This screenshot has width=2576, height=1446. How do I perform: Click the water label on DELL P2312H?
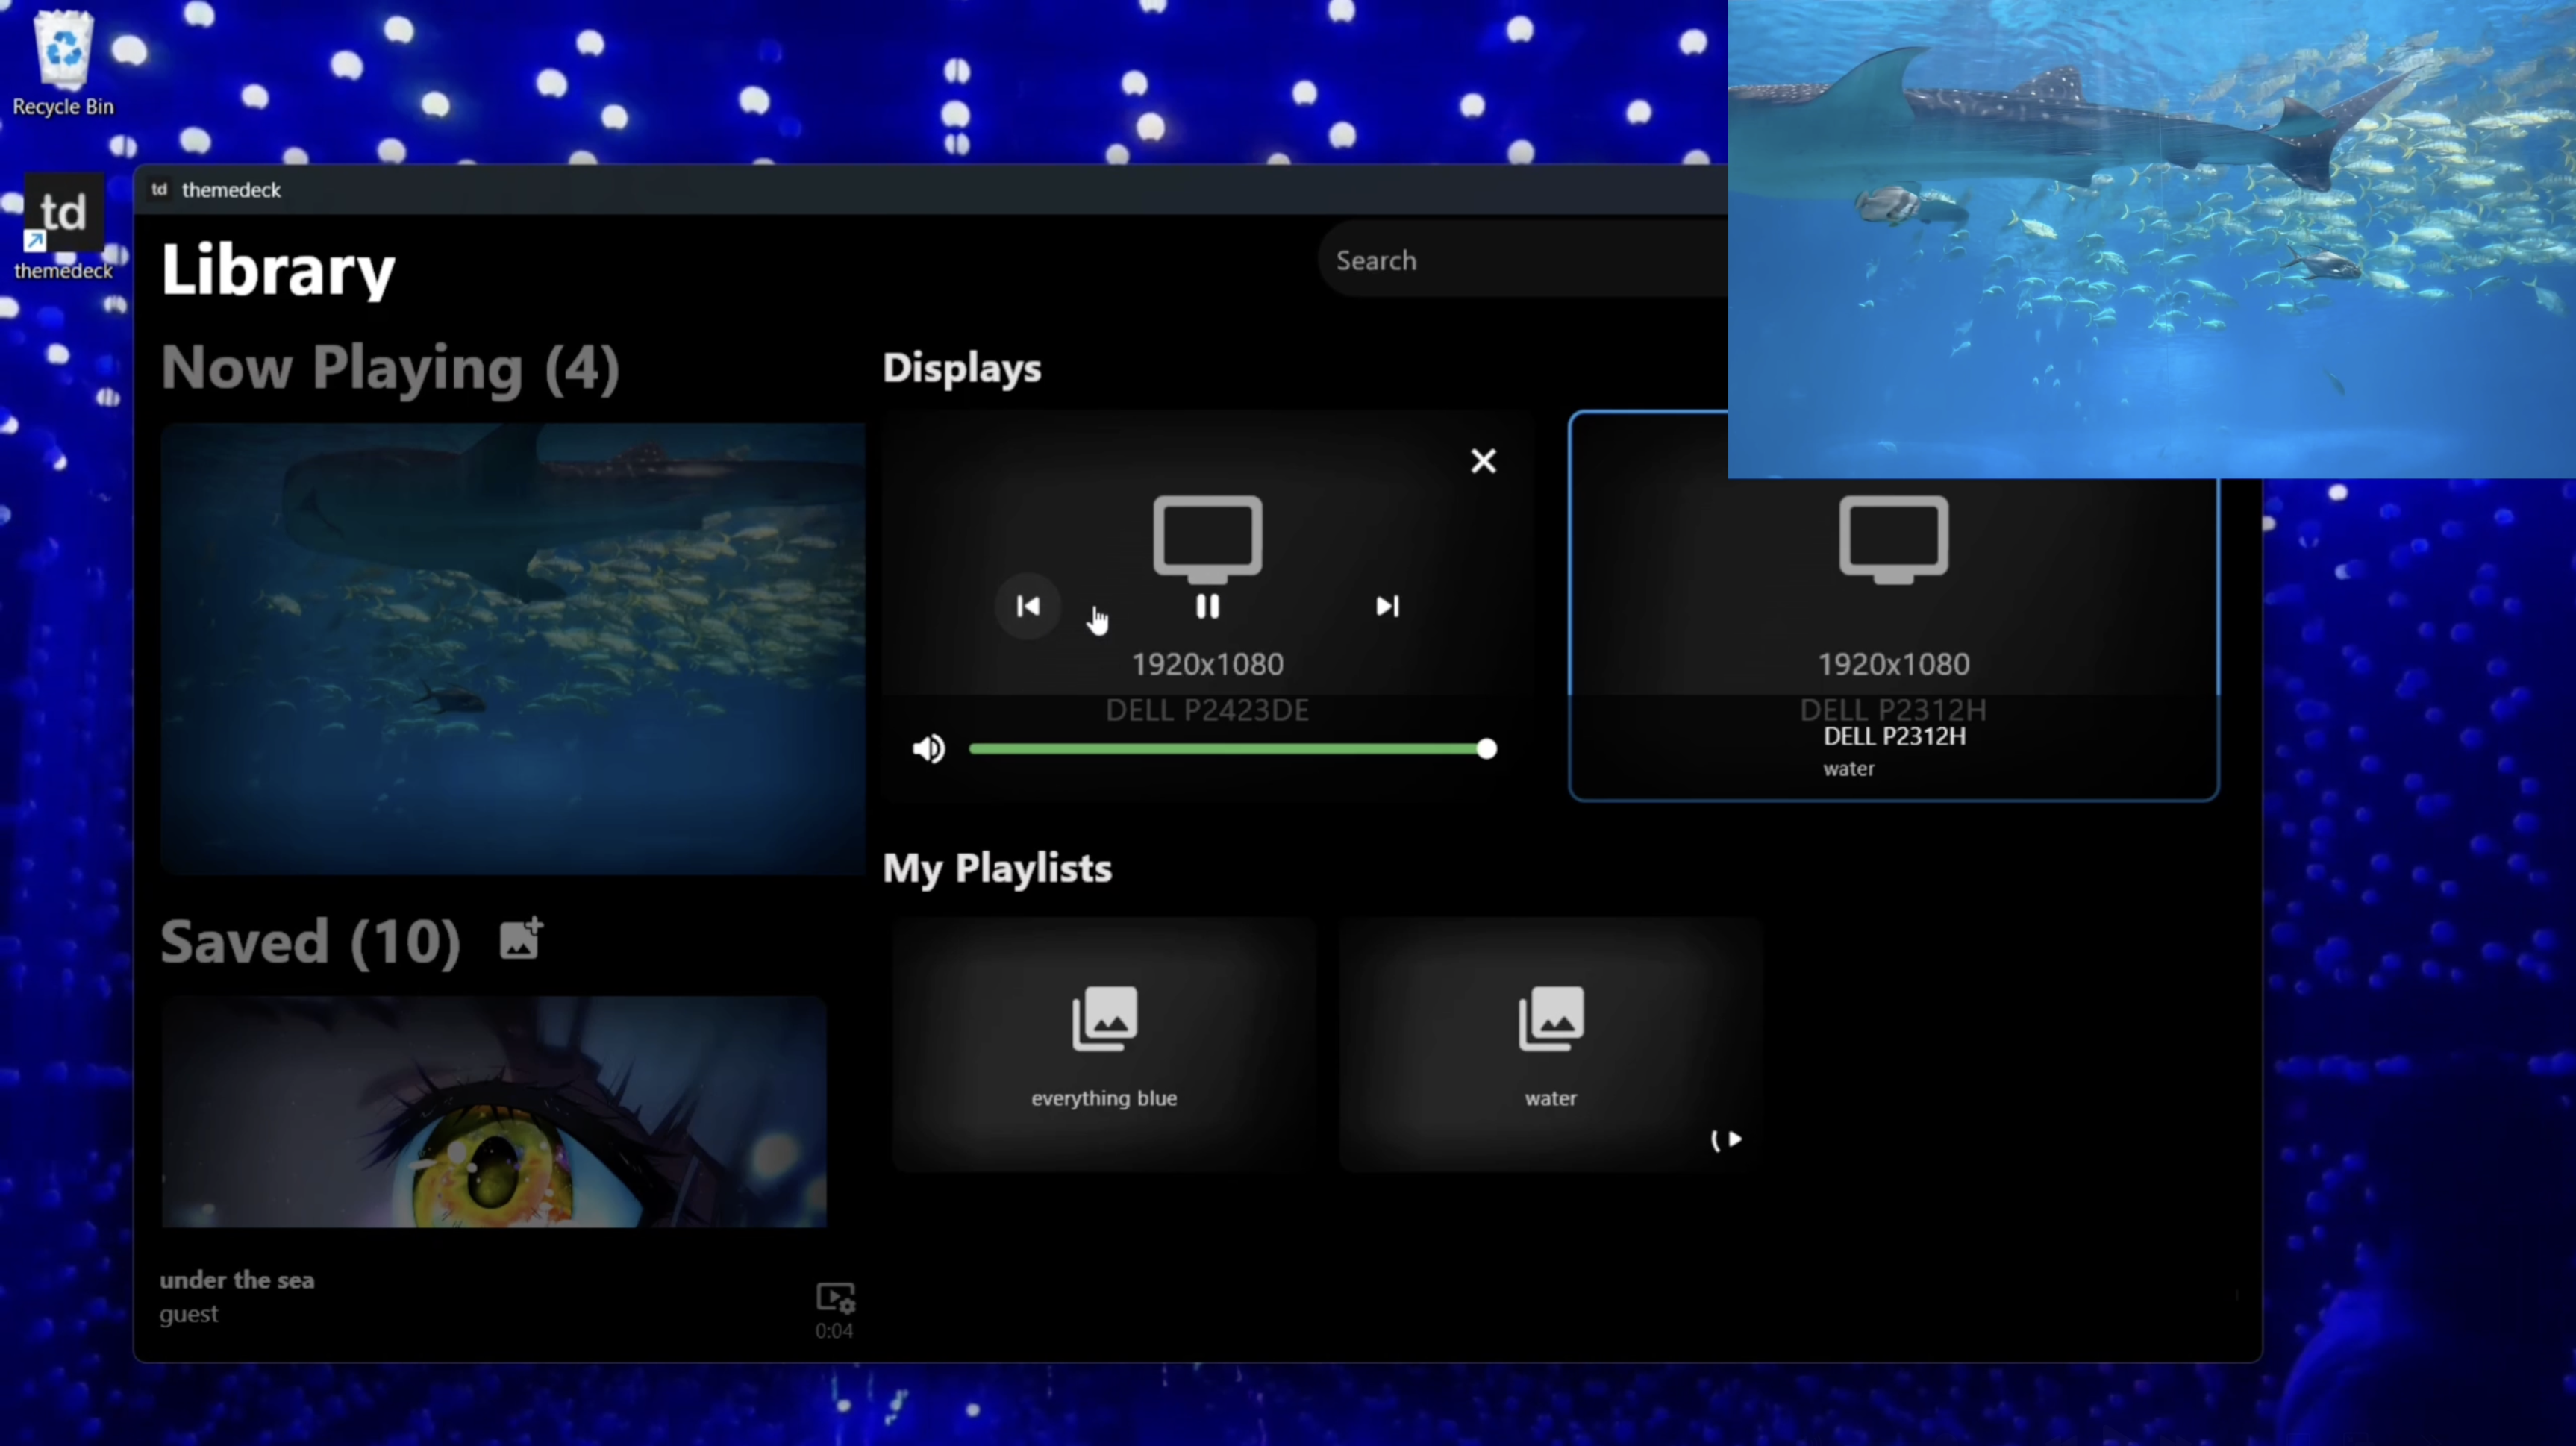point(1848,769)
